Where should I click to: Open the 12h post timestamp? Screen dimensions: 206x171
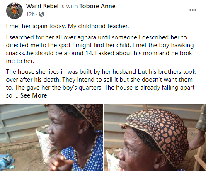(30, 14)
